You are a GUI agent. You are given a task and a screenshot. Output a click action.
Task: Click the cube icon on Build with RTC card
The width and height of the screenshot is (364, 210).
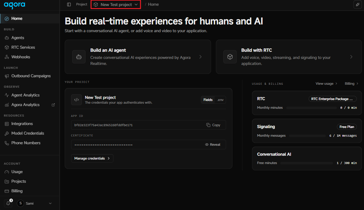[x=230, y=57]
